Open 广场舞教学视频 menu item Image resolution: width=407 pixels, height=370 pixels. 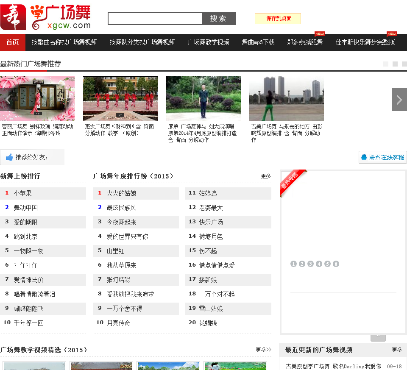point(208,42)
